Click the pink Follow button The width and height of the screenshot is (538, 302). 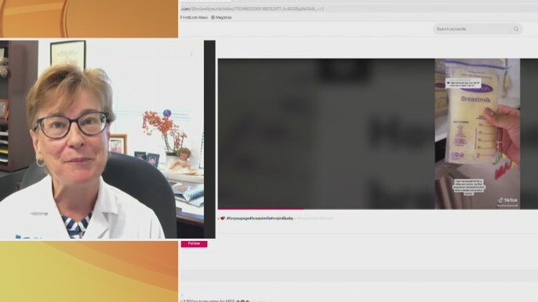(194, 244)
